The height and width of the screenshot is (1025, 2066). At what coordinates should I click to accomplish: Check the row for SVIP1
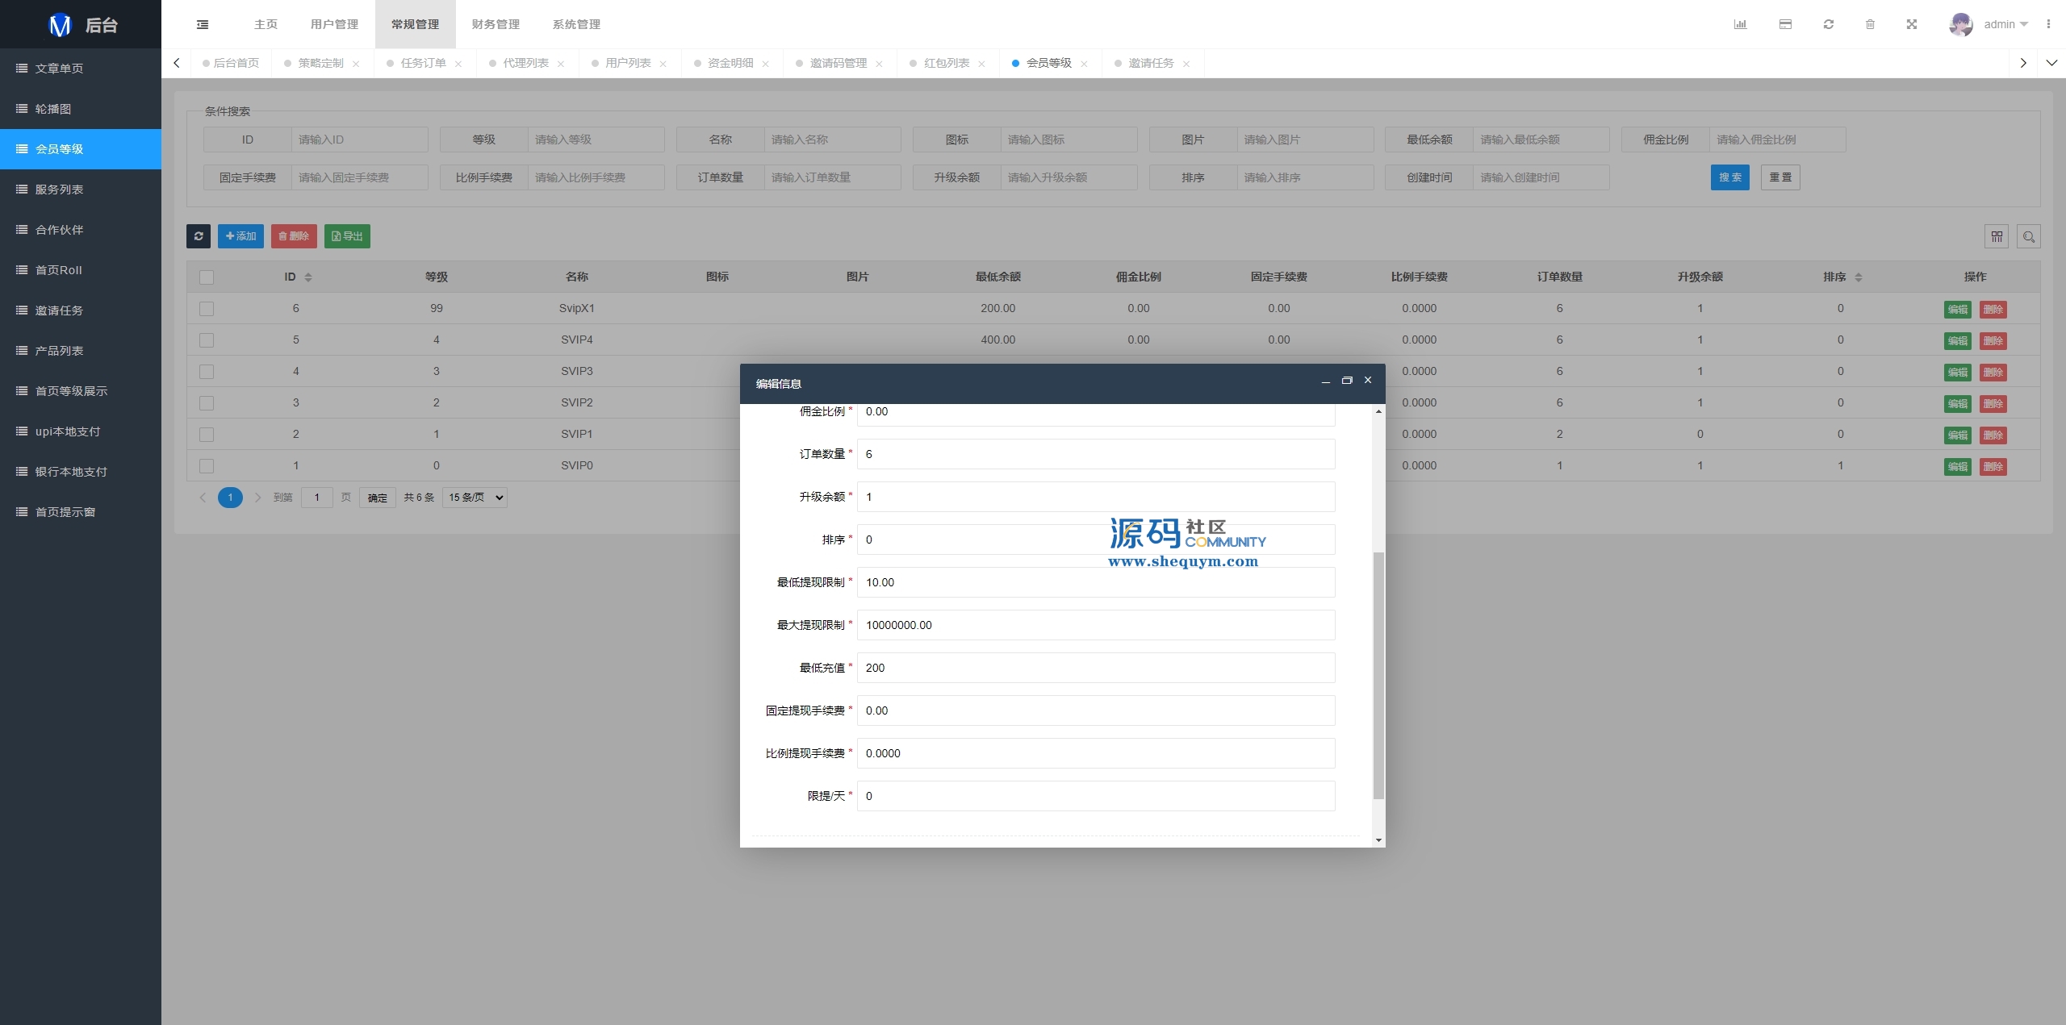207,435
